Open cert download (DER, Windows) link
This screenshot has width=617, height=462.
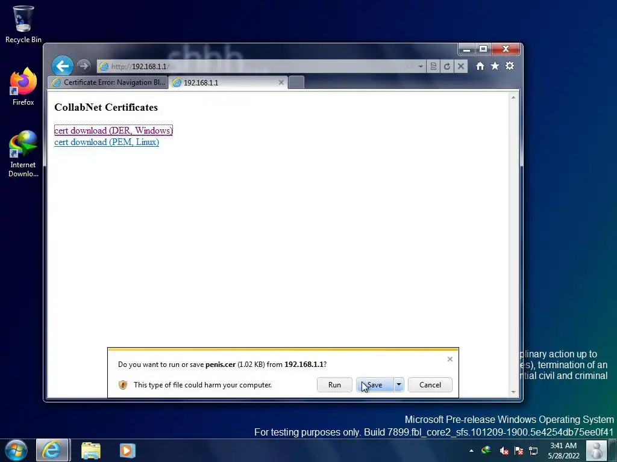(x=113, y=131)
